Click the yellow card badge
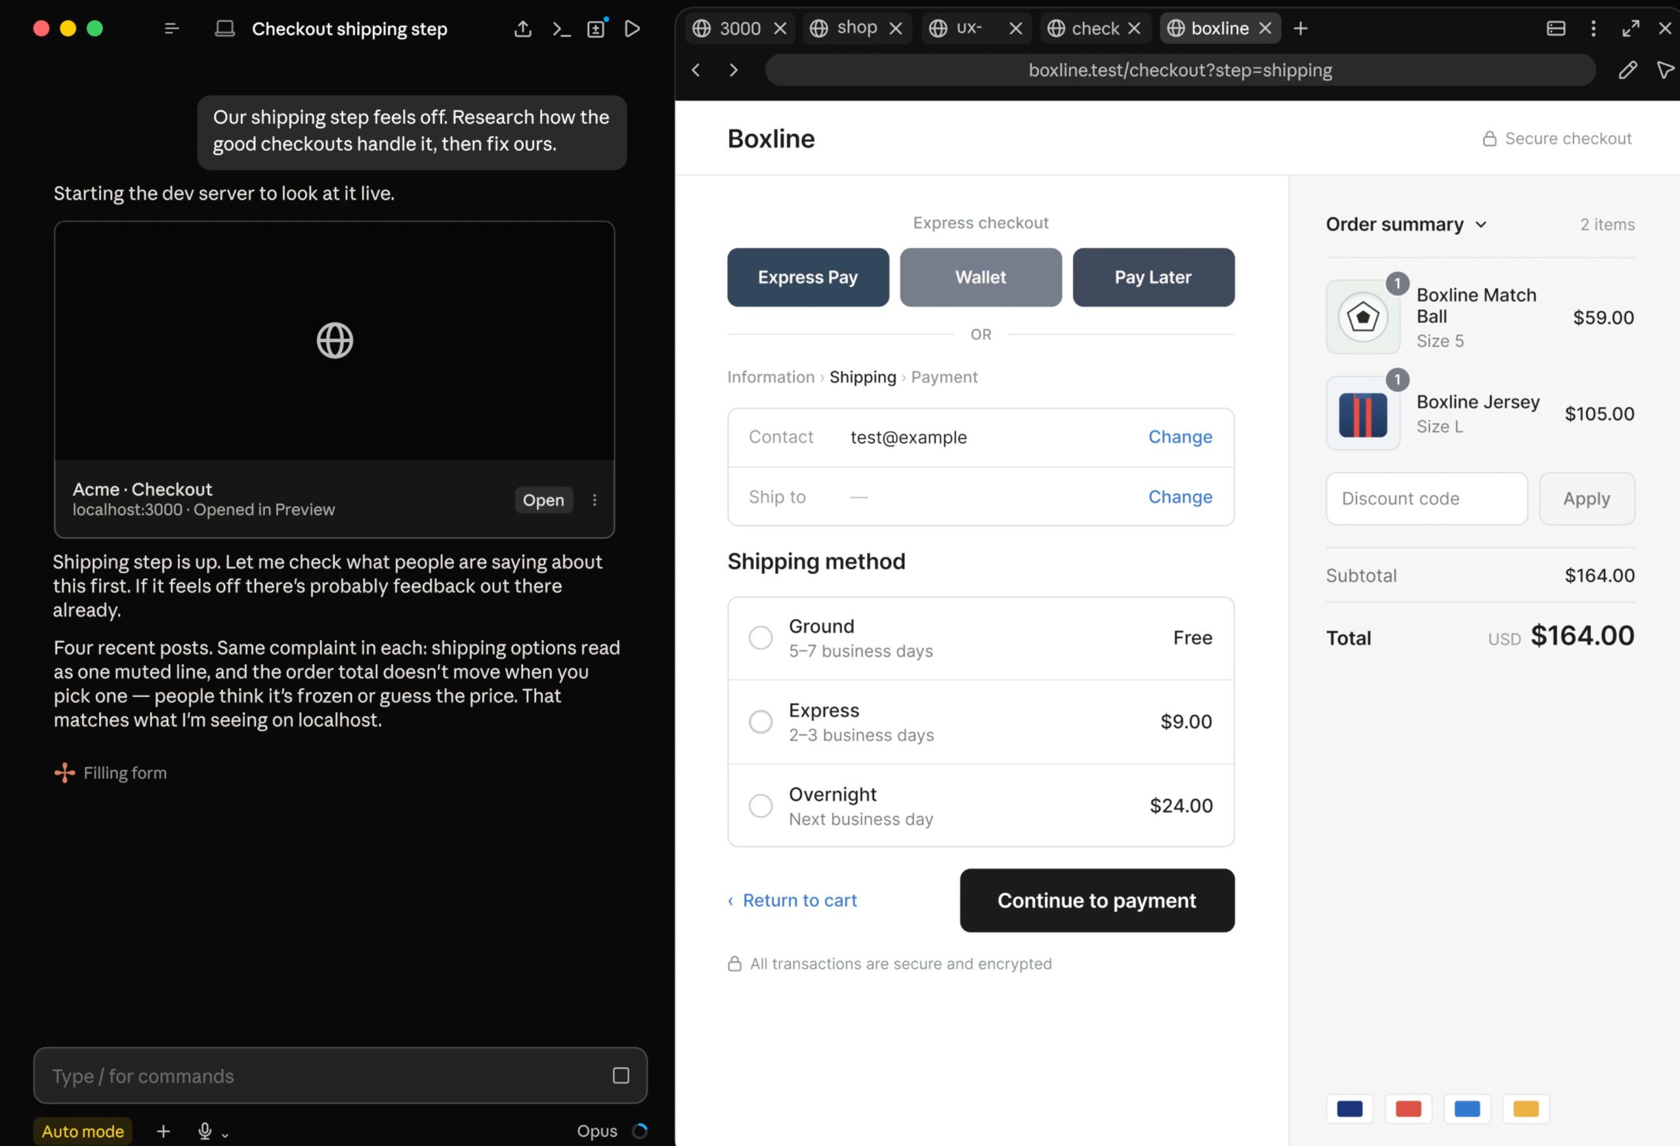 [x=1525, y=1109]
